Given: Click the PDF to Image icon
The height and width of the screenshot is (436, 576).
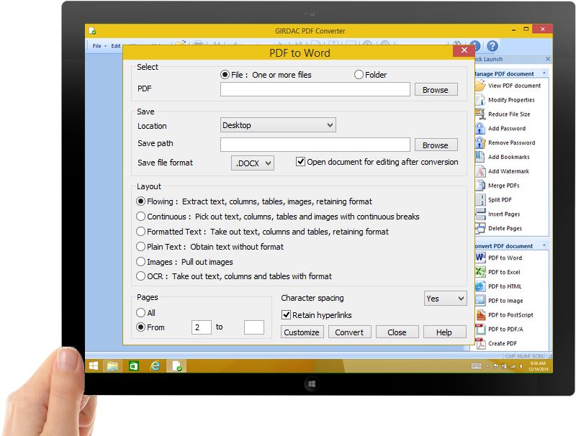Looking at the screenshot, I should [480, 301].
